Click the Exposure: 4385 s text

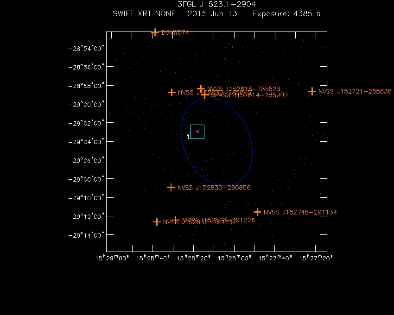286,13
